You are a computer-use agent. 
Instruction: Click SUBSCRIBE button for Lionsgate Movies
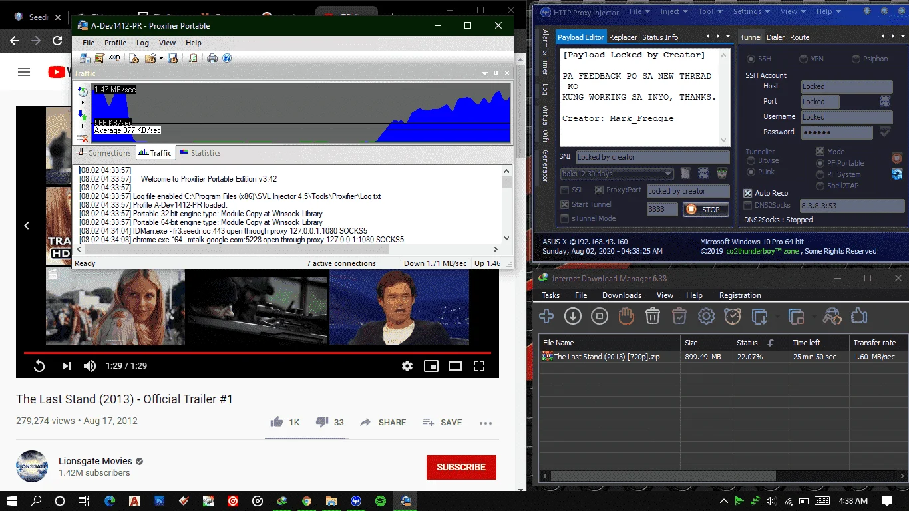click(461, 467)
